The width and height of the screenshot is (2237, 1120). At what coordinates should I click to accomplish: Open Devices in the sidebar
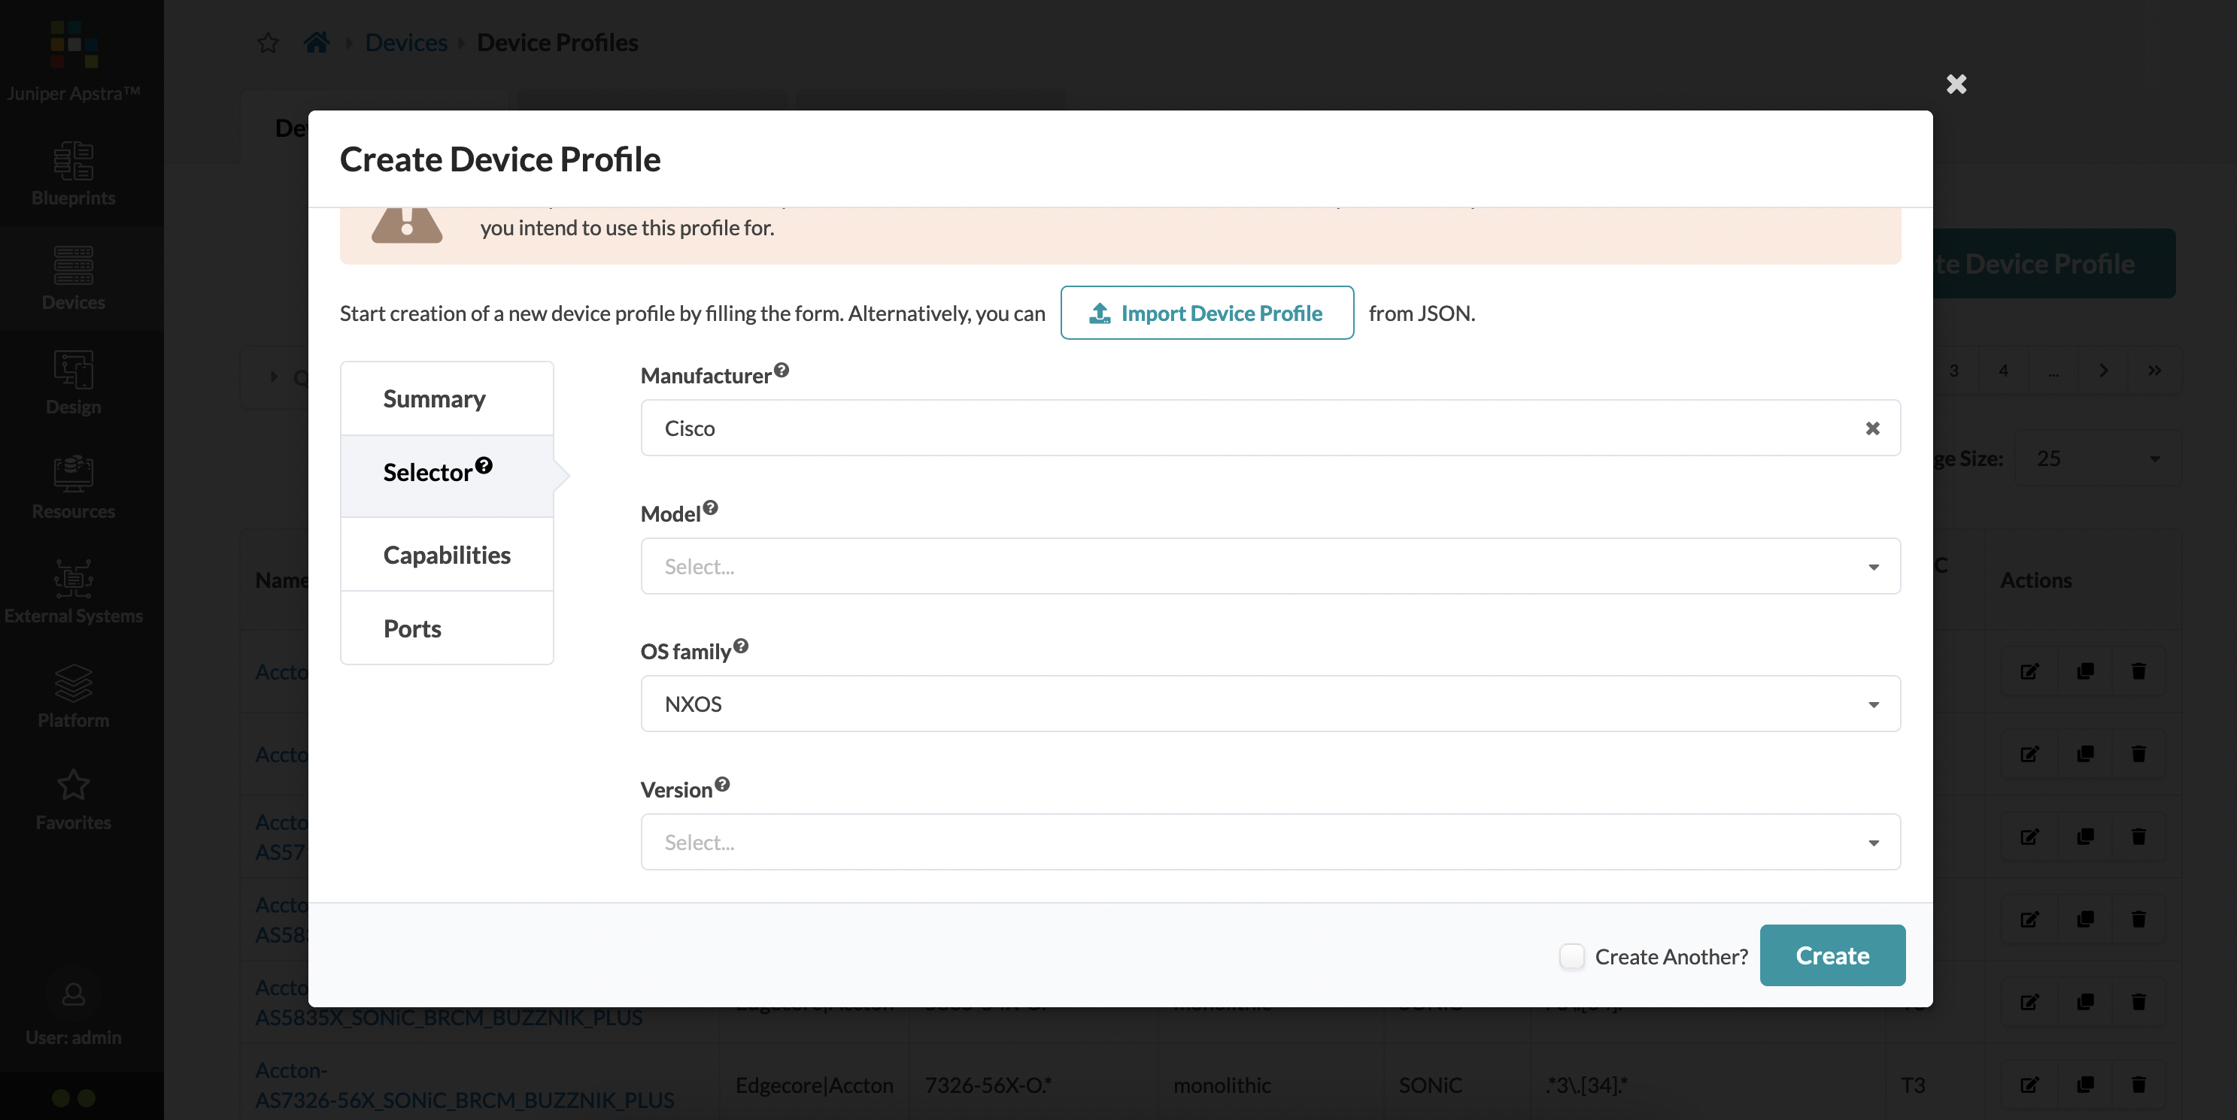[x=74, y=278]
